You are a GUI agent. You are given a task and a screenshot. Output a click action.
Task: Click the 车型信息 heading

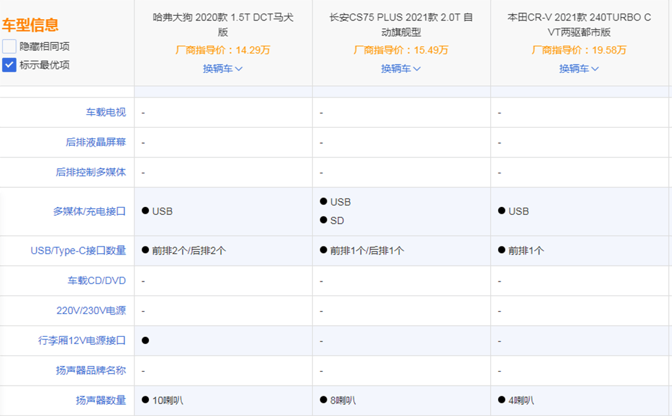pyautogui.click(x=32, y=24)
